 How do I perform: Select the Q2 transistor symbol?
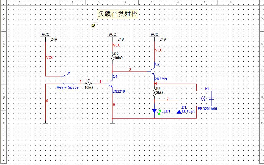pyautogui.click(x=153, y=71)
